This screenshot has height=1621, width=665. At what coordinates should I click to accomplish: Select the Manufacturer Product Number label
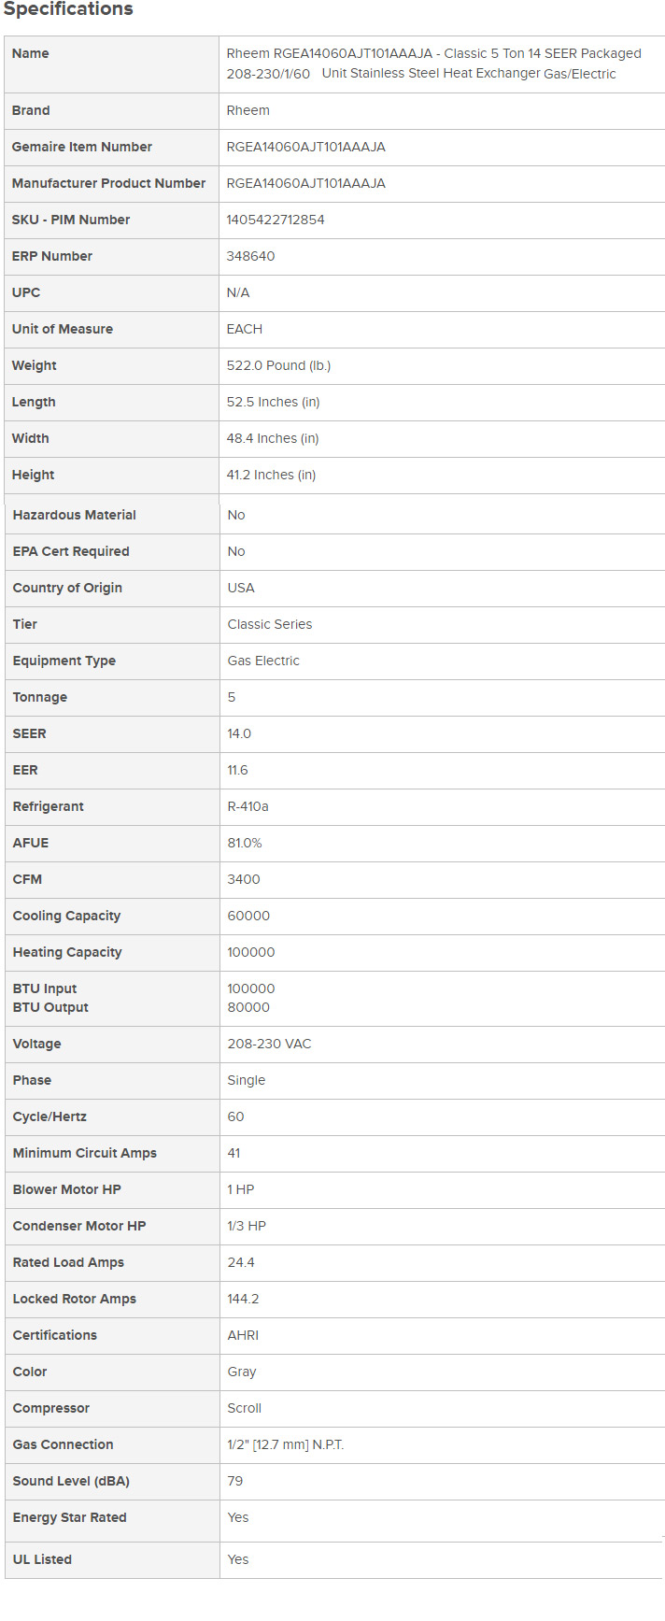click(x=108, y=183)
